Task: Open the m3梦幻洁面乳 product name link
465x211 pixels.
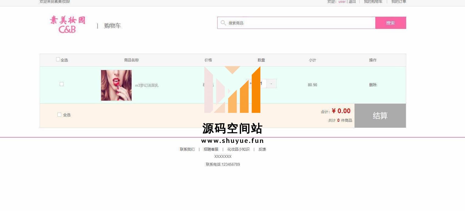Action: point(147,85)
